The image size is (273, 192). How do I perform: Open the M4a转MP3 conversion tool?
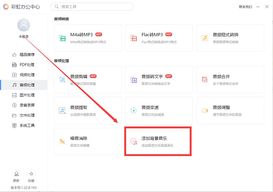88,38
